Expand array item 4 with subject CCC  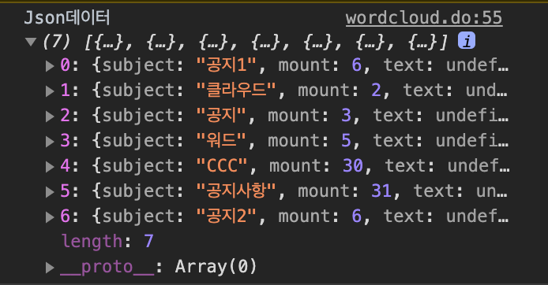[x=50, y=167]
